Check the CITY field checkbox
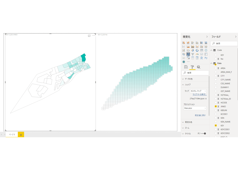Viewport: 238px width, 170px height. click(x=216, y=76)
